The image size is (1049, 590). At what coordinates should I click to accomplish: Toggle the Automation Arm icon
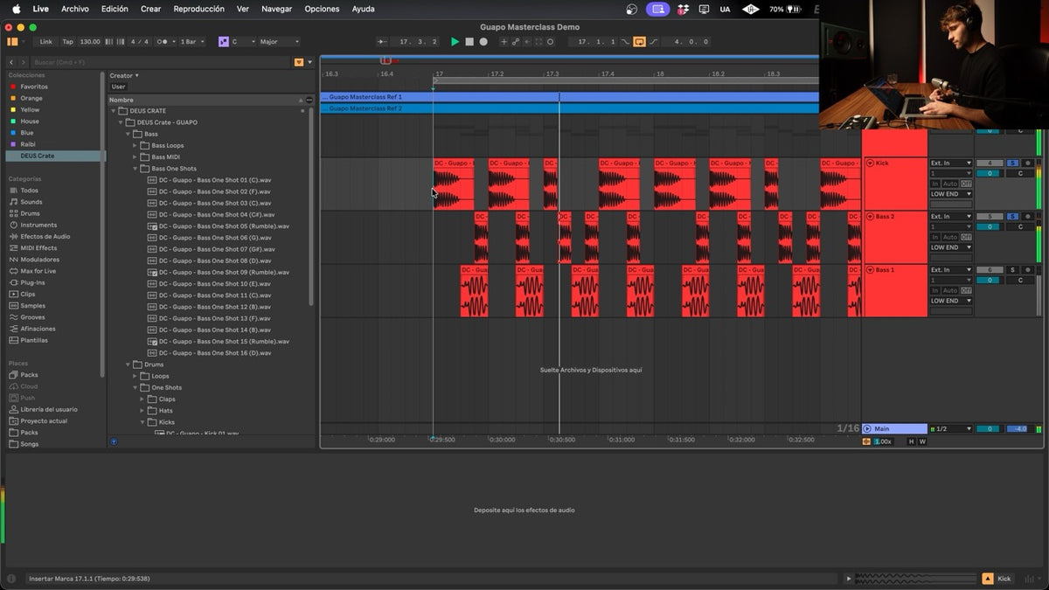(515, 42)
